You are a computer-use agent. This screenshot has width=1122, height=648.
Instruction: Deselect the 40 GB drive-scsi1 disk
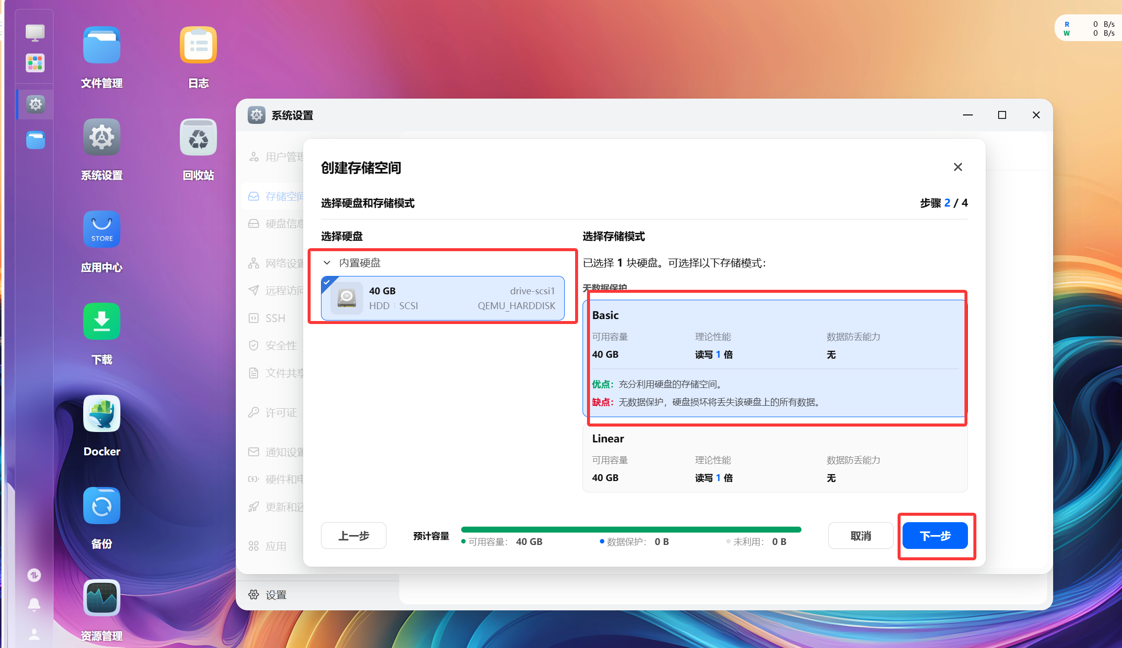pos(442,298)
